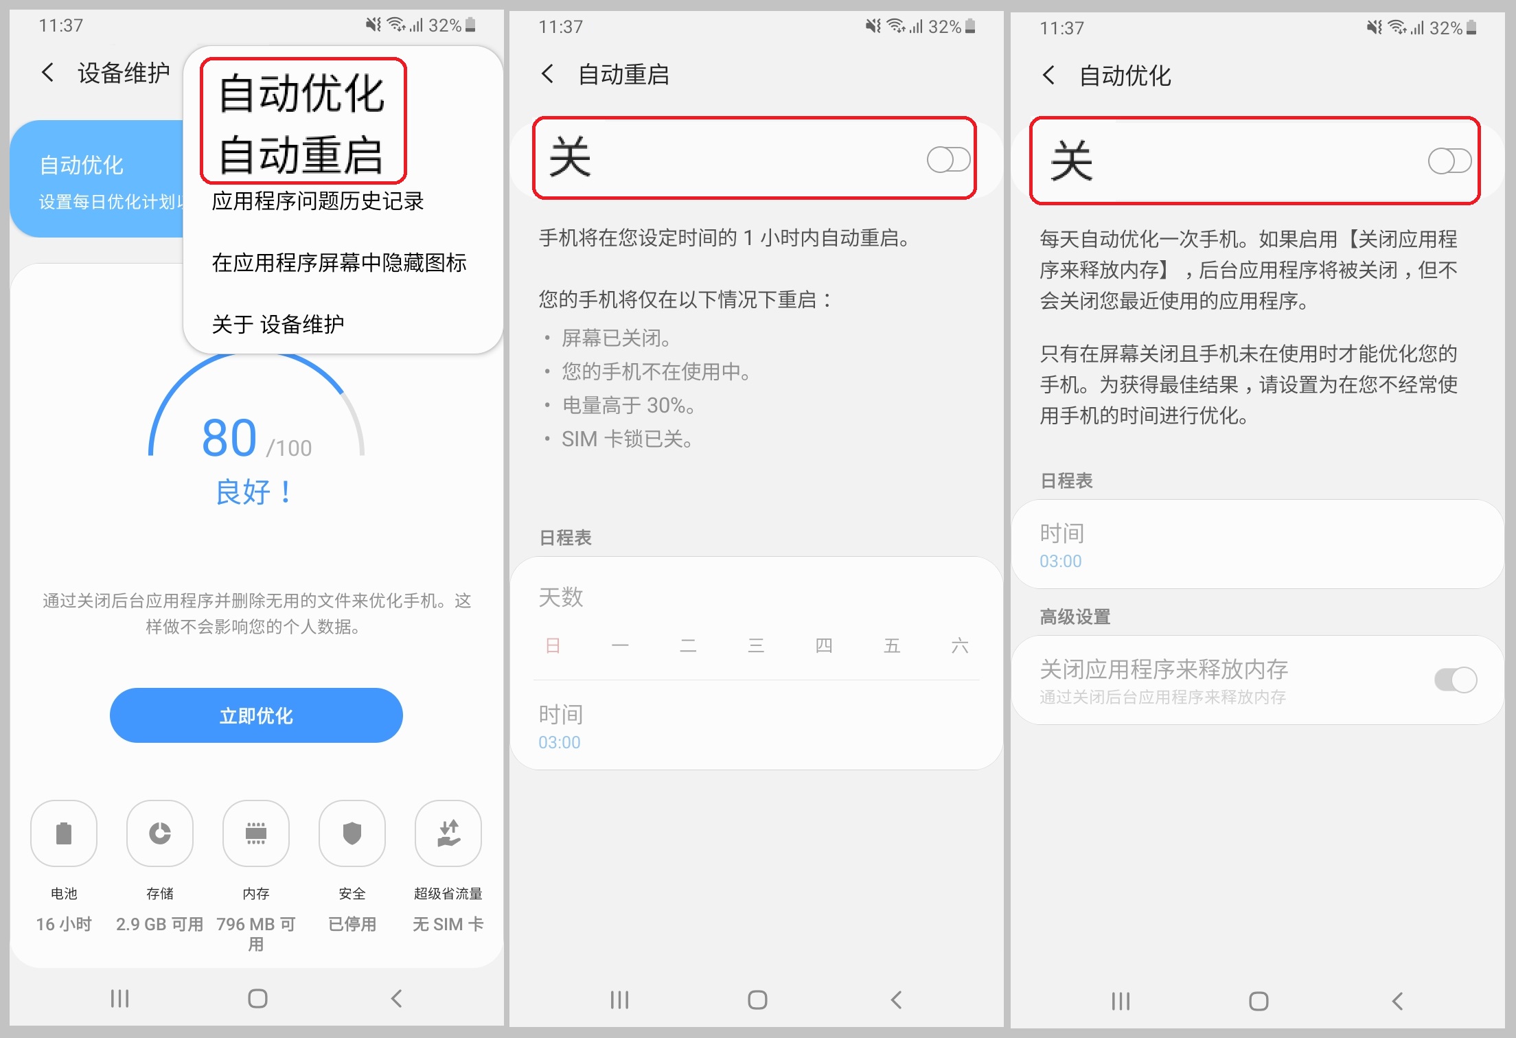
Task: Tap navigation back button in 设备维护 screen
Action: tap(396, 998)
